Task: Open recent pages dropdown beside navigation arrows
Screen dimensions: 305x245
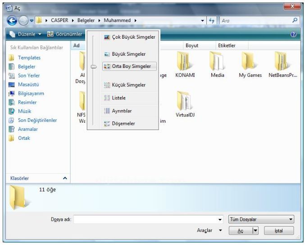Action: [x=32, y=21]
